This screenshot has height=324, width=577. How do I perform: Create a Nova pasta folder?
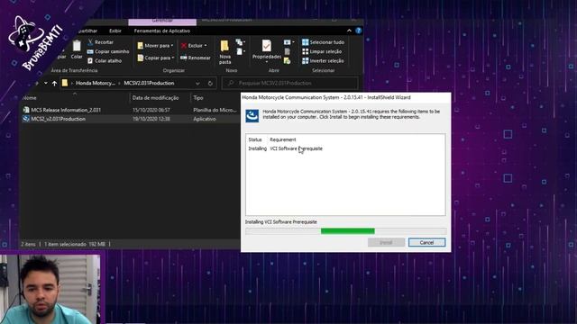point(224,52)
